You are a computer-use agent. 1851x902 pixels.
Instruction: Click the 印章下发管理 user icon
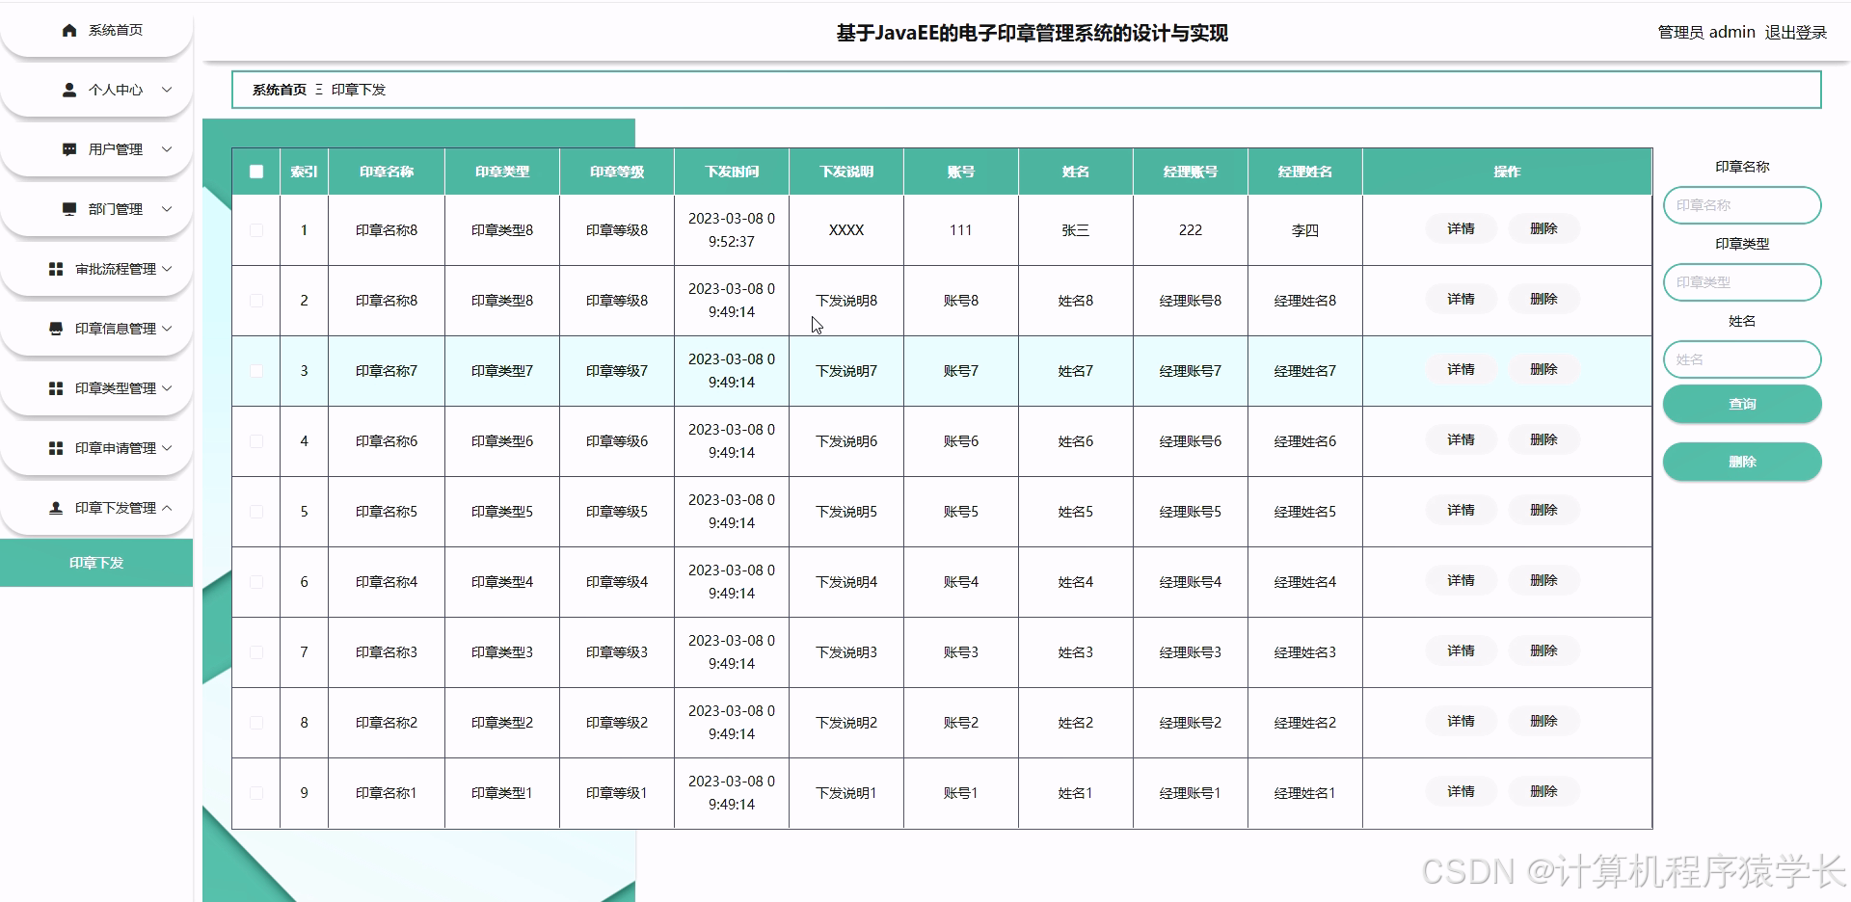55,508
